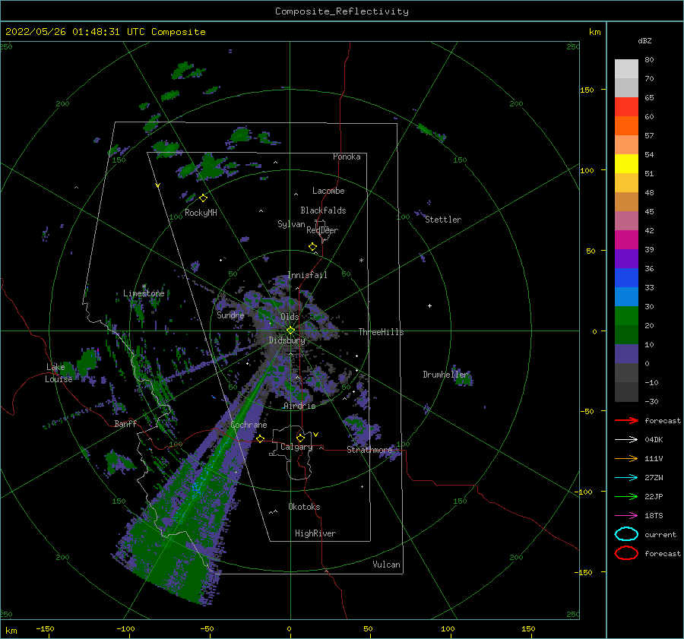Click the Strathmore town label

pyautogui.click(x=369, y=450)
